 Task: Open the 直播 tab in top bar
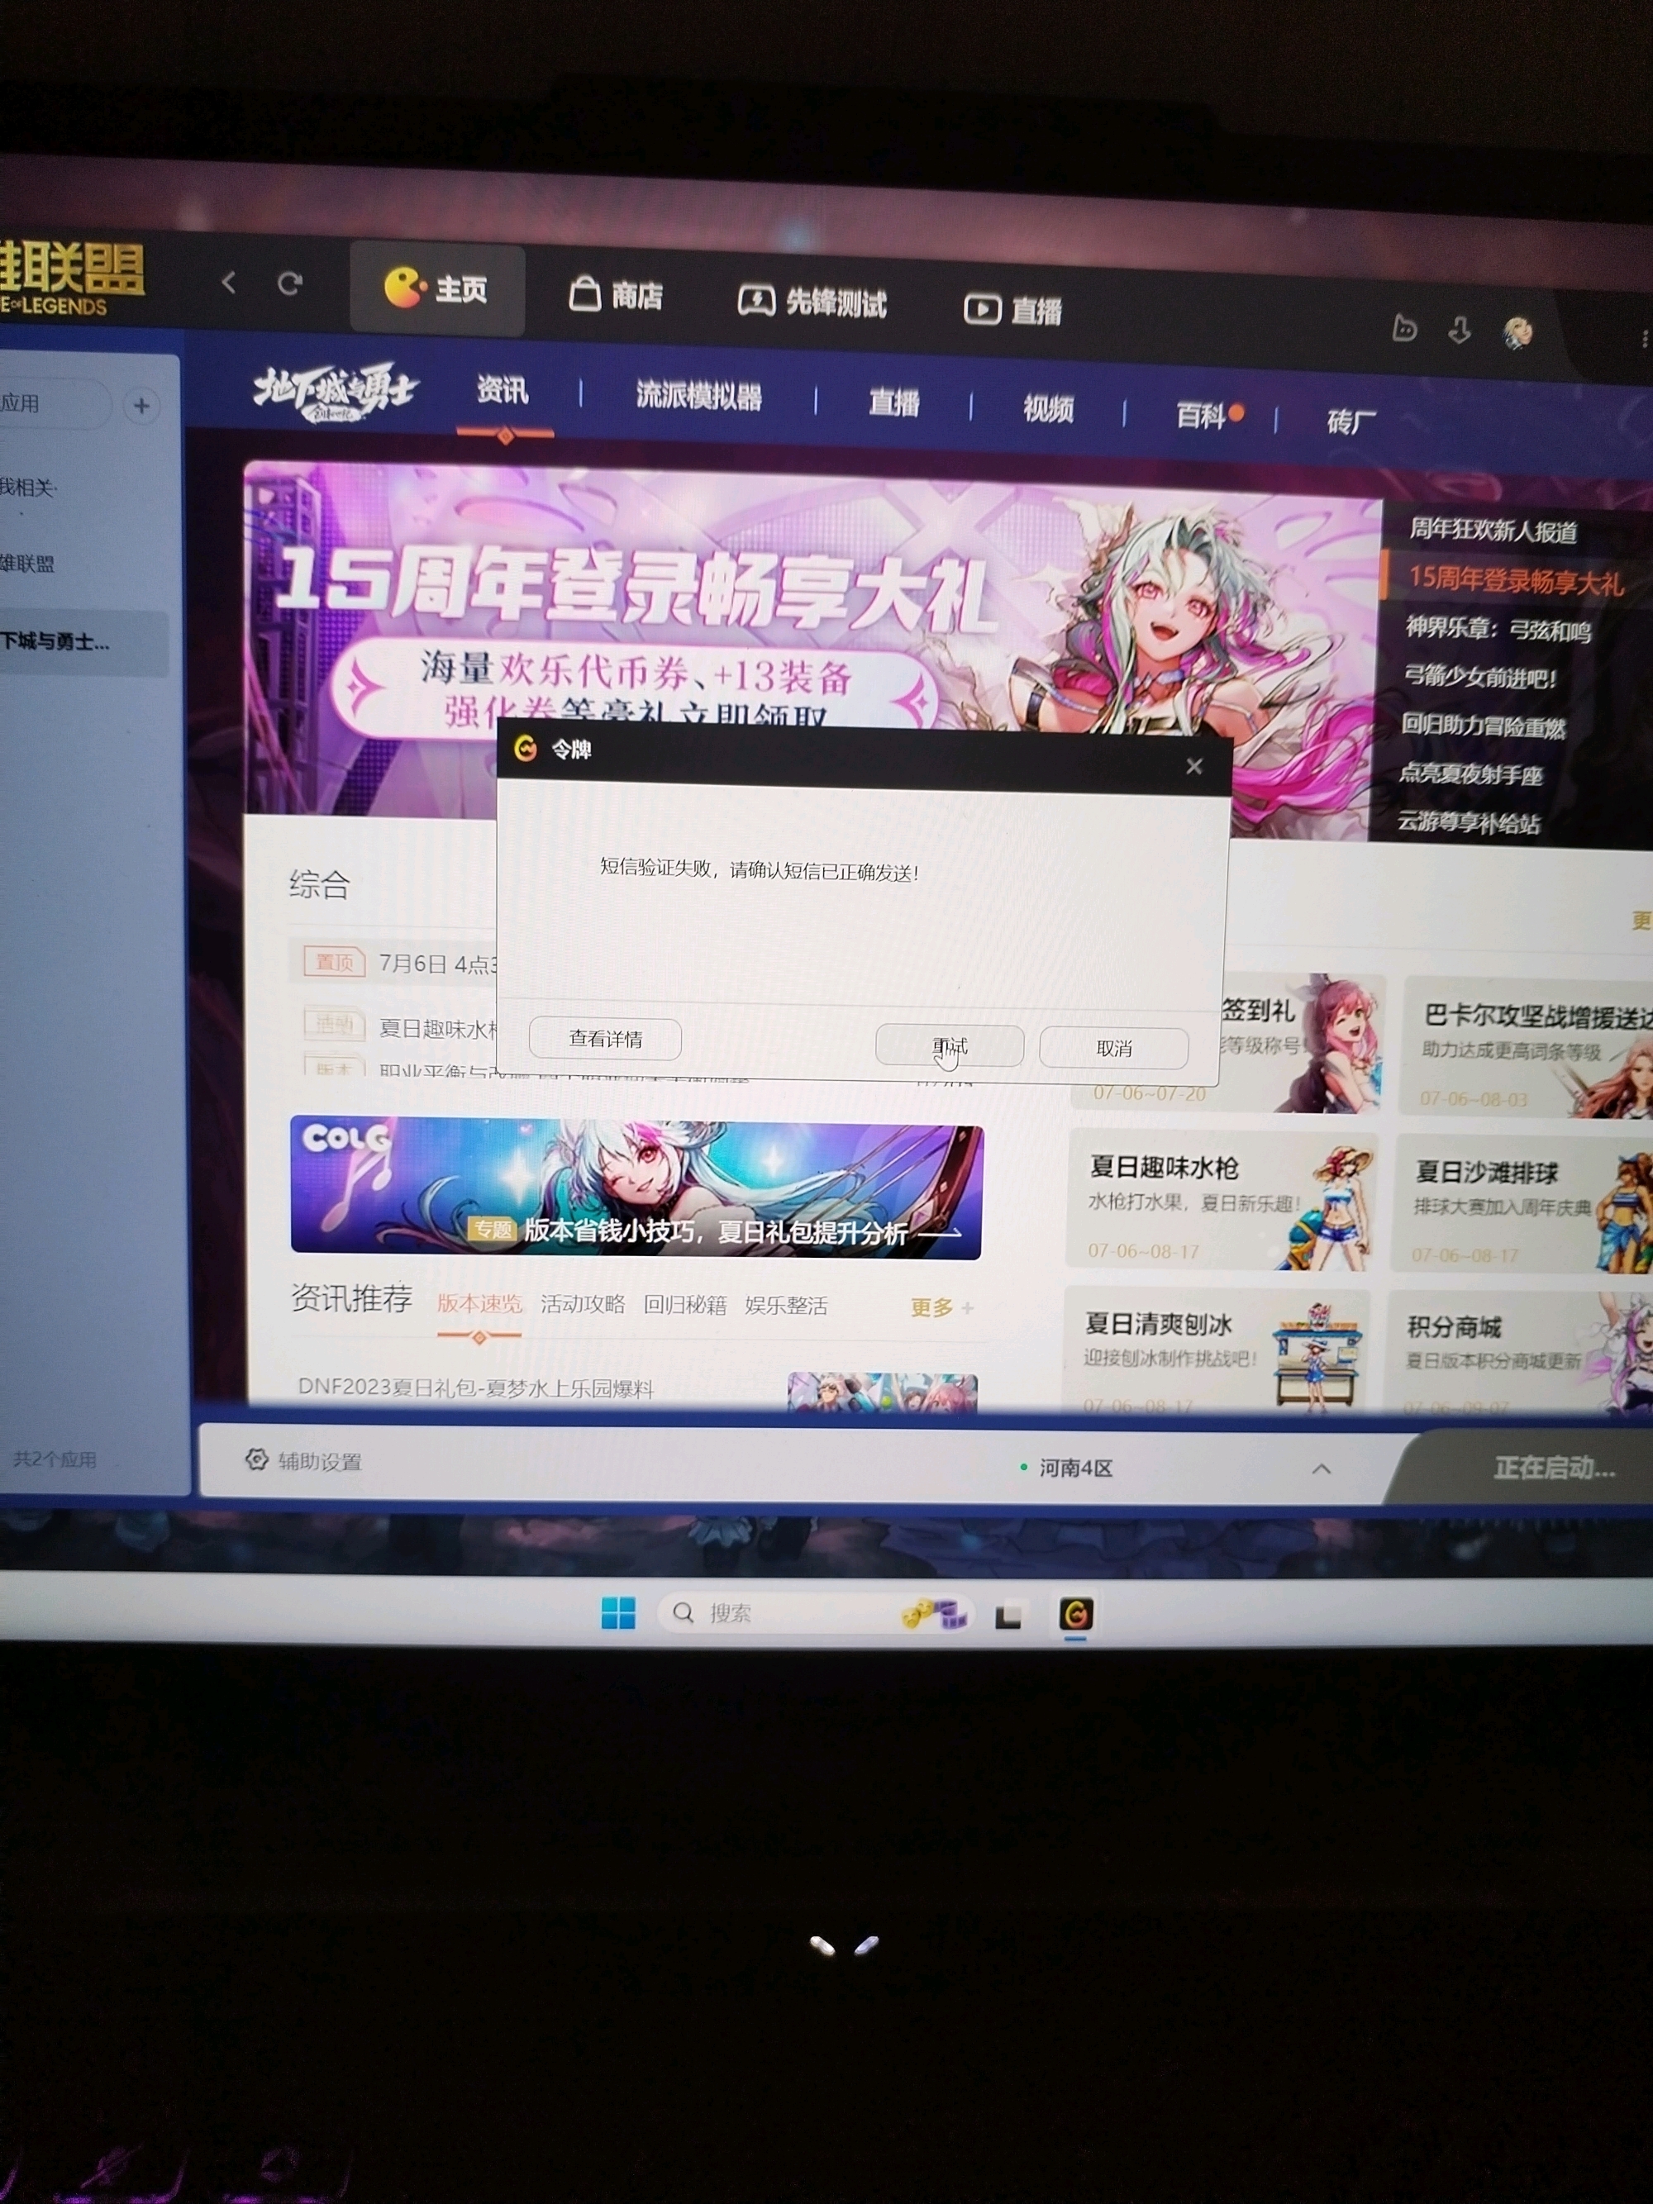click(x=1012, y=310)
